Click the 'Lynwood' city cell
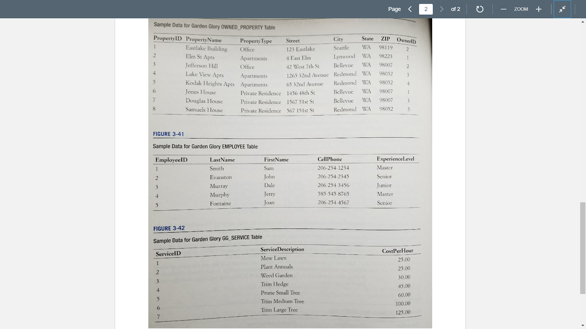 pos(344,56)
